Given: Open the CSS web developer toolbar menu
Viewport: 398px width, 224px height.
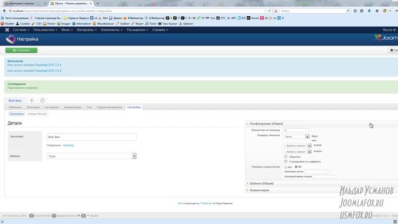Looking at the screenshot, I should 37,24.
